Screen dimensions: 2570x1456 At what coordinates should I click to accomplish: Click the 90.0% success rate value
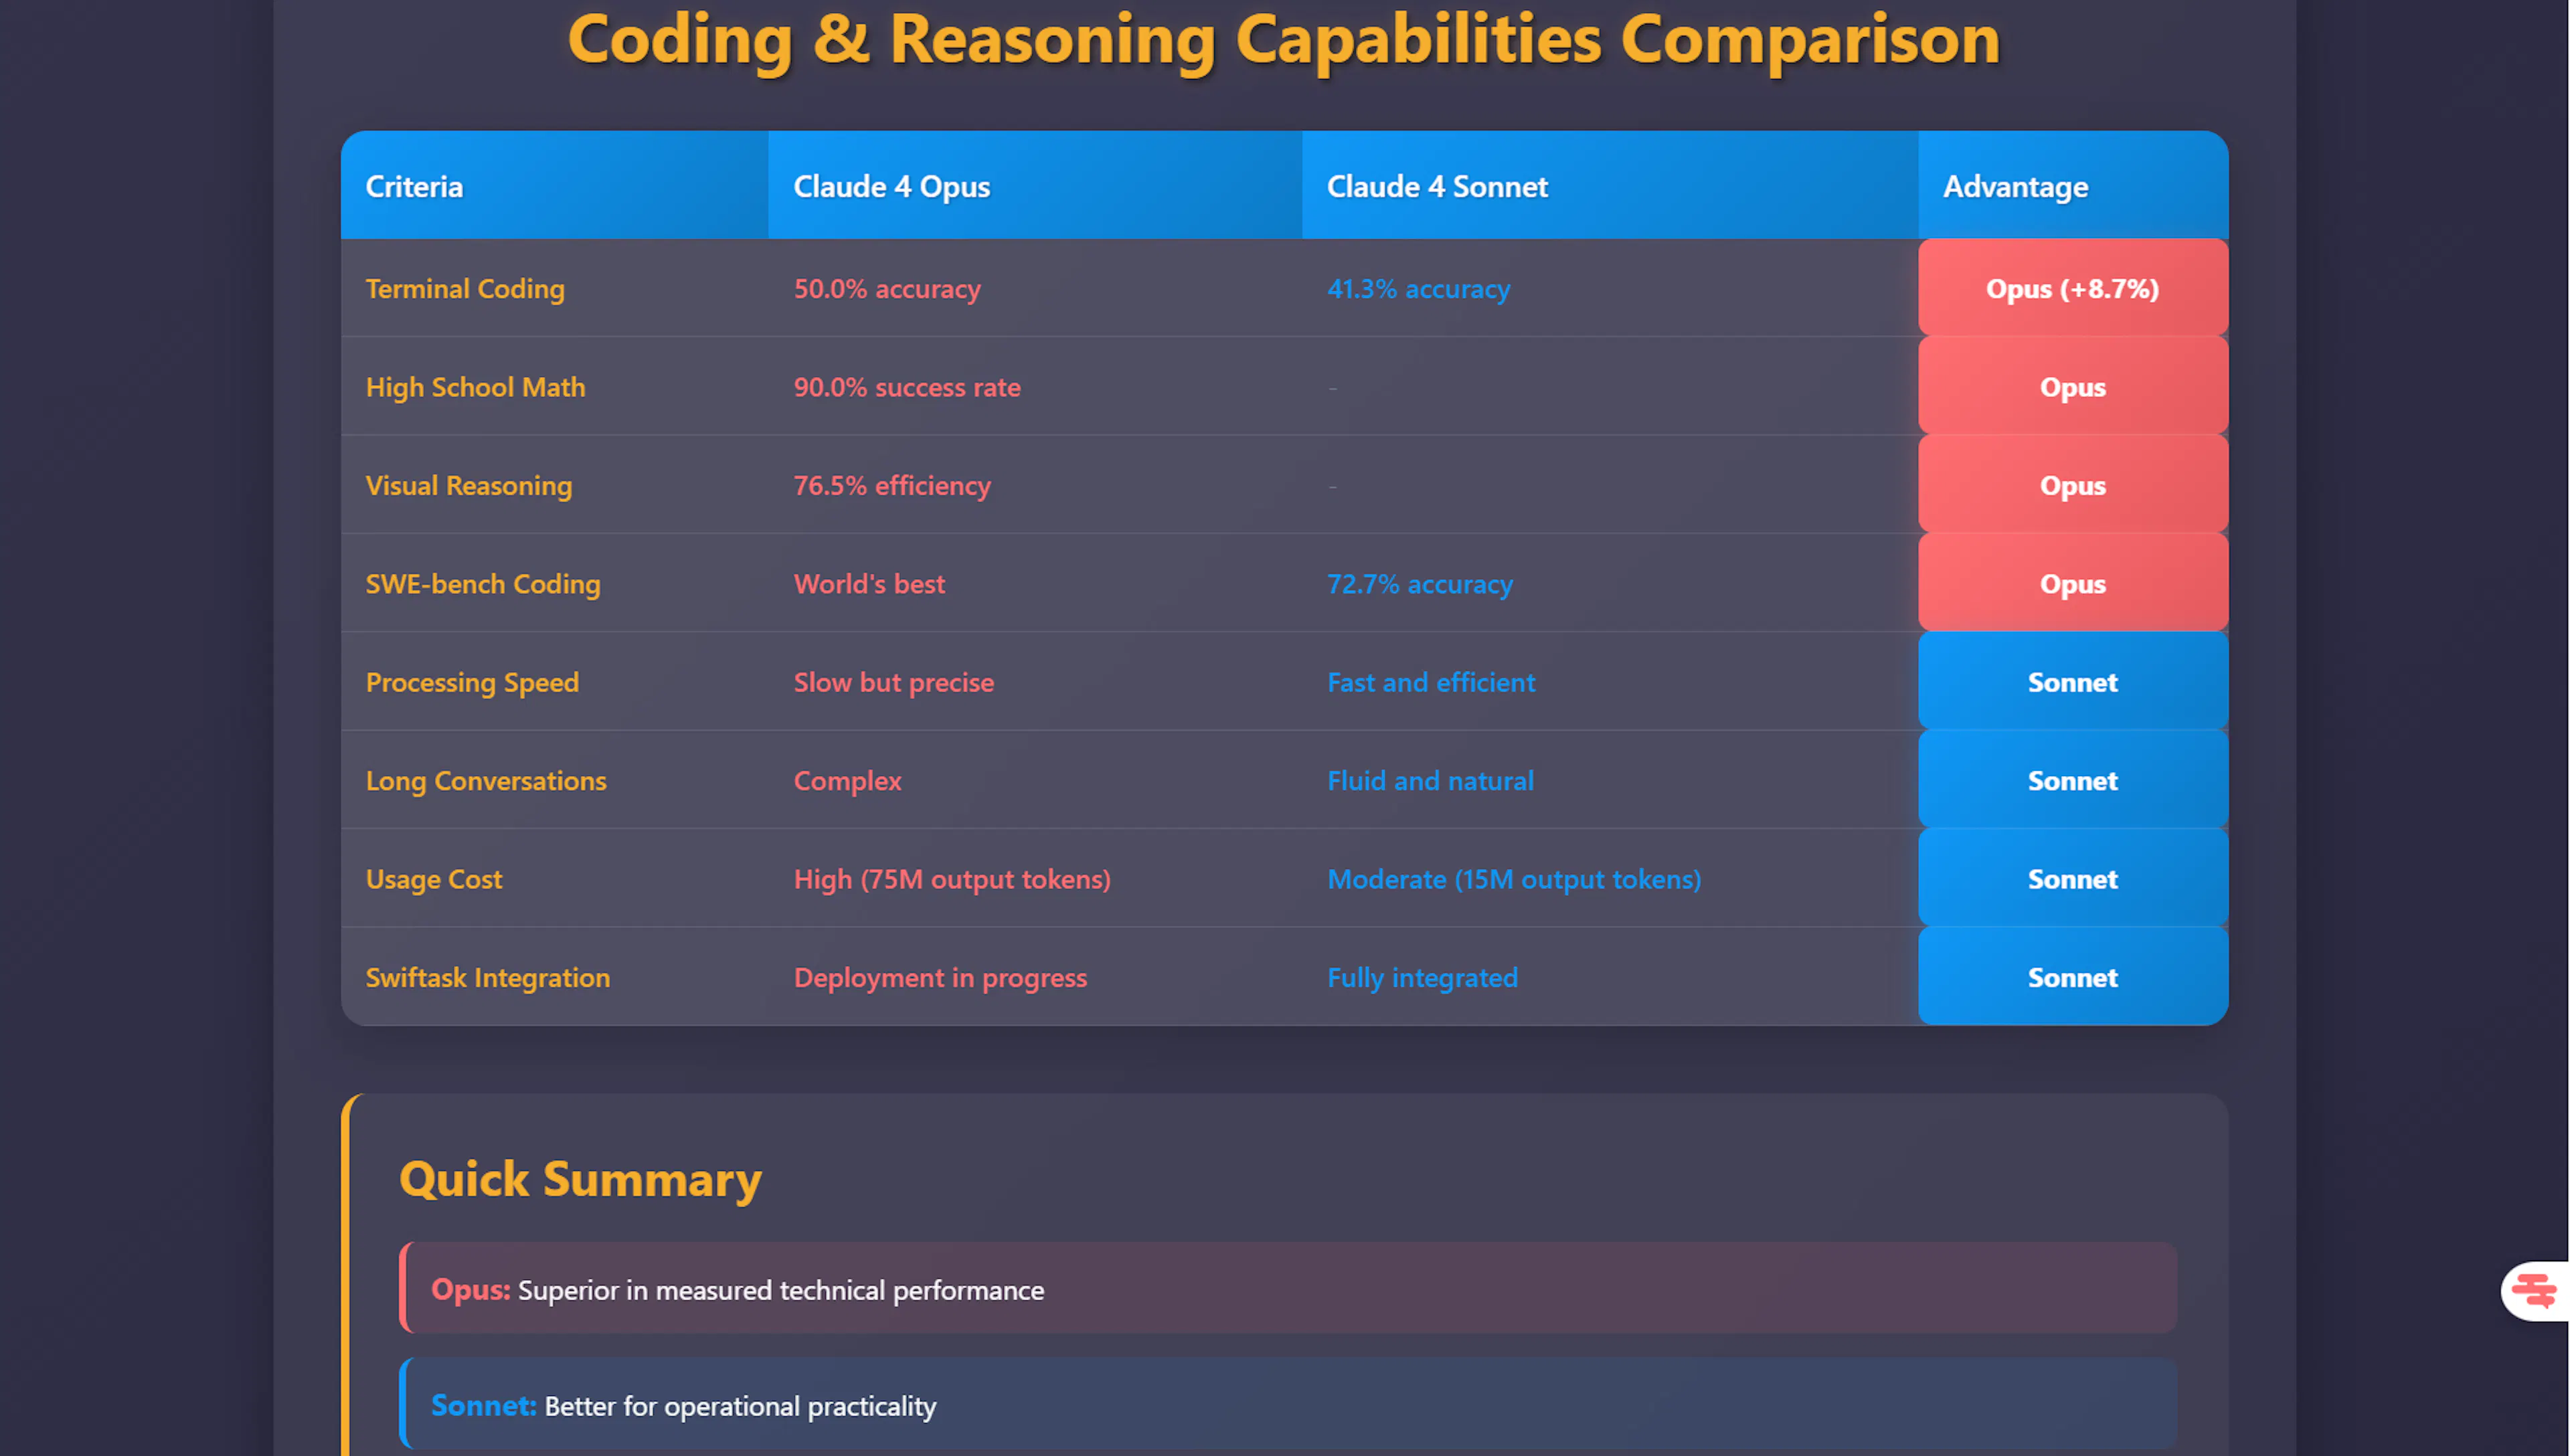pos(906,387)
